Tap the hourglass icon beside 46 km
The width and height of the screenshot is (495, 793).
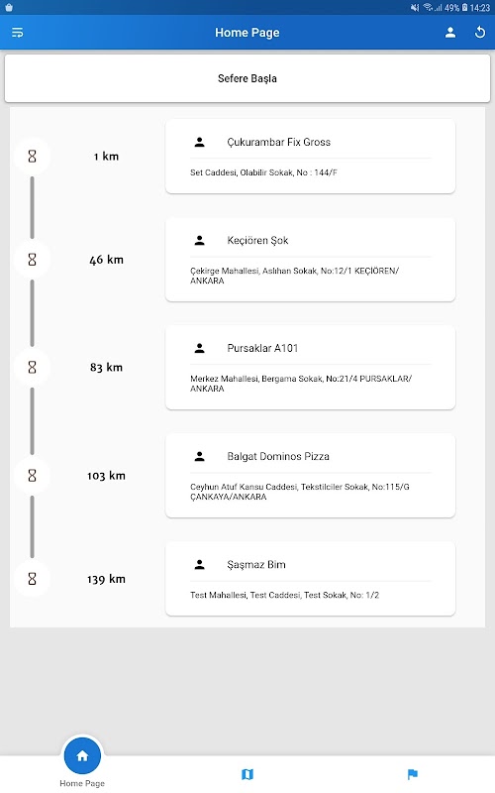point(33,260)
